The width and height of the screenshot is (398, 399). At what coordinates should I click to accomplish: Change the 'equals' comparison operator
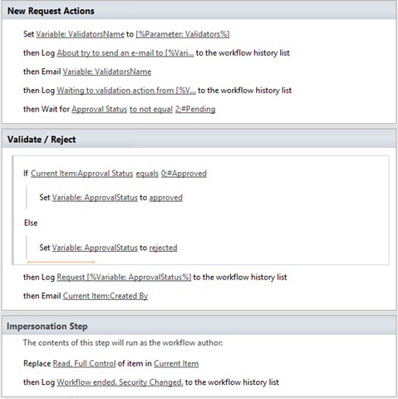pyautogui.click(x=147, y=174)
